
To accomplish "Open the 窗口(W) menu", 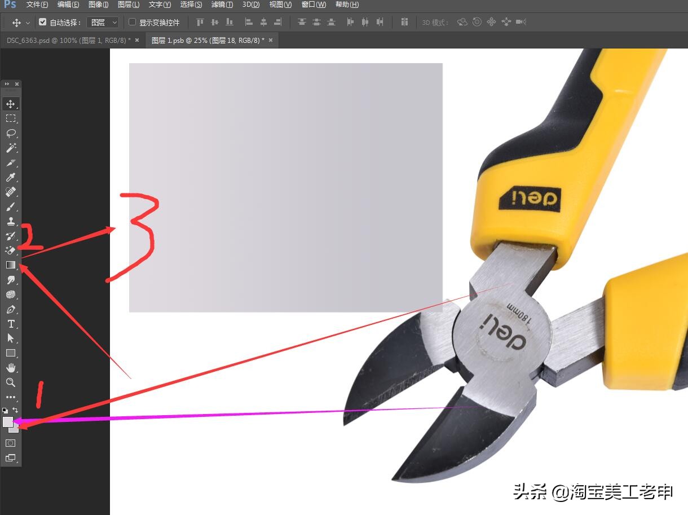I will 314,5.
